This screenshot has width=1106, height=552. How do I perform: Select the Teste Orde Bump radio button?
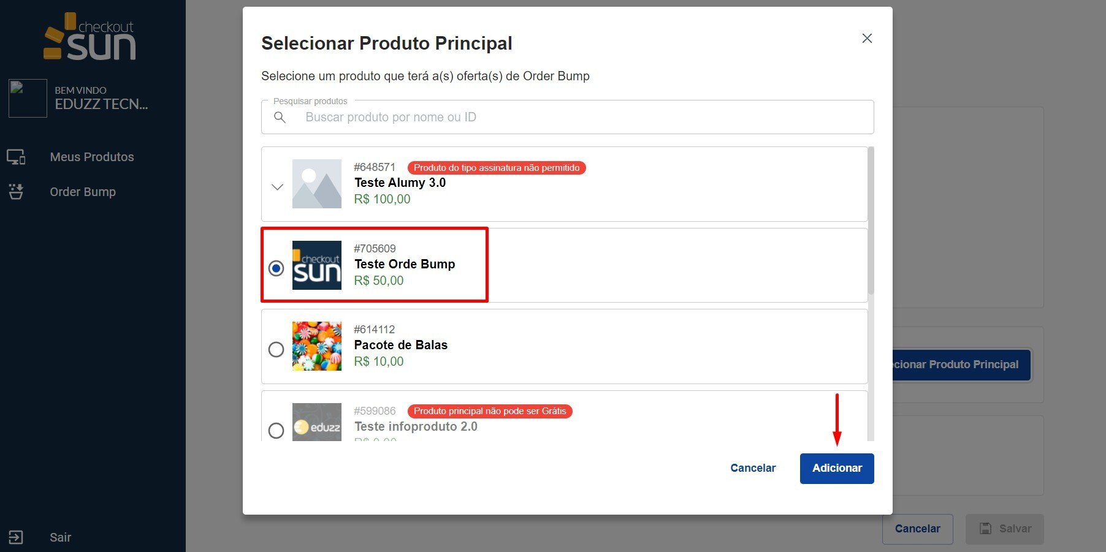click(276, 268)
